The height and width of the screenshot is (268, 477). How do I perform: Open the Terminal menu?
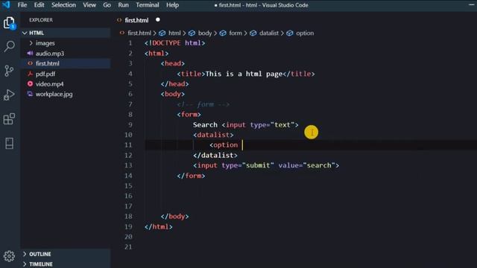click(148, 5)
